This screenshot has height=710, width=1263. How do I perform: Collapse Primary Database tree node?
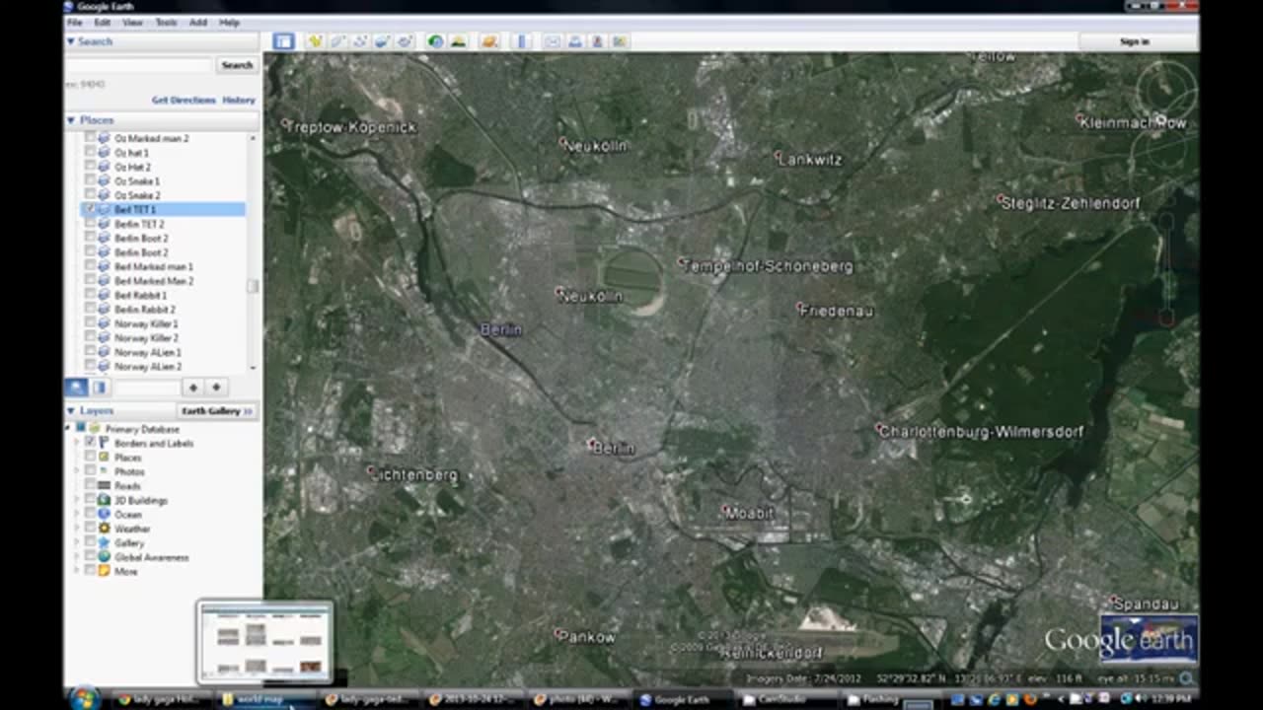(68, 429)
